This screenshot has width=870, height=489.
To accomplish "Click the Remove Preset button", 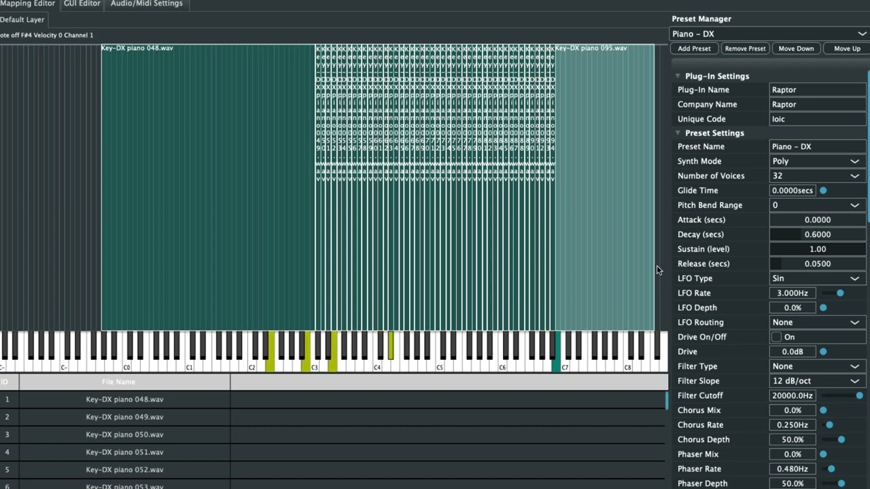I will [745, 49].
